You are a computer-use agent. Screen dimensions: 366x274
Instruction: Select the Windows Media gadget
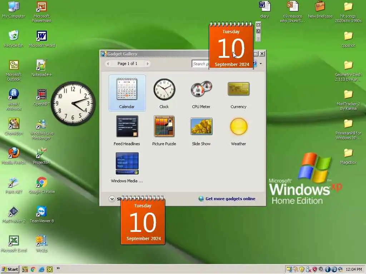pos(127,168)
